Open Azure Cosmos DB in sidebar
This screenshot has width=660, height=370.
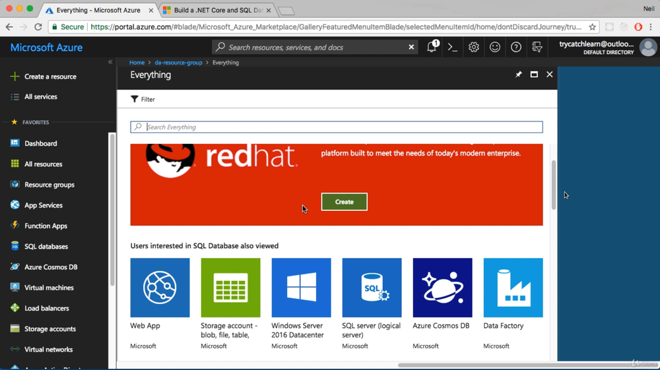(44, 267)
